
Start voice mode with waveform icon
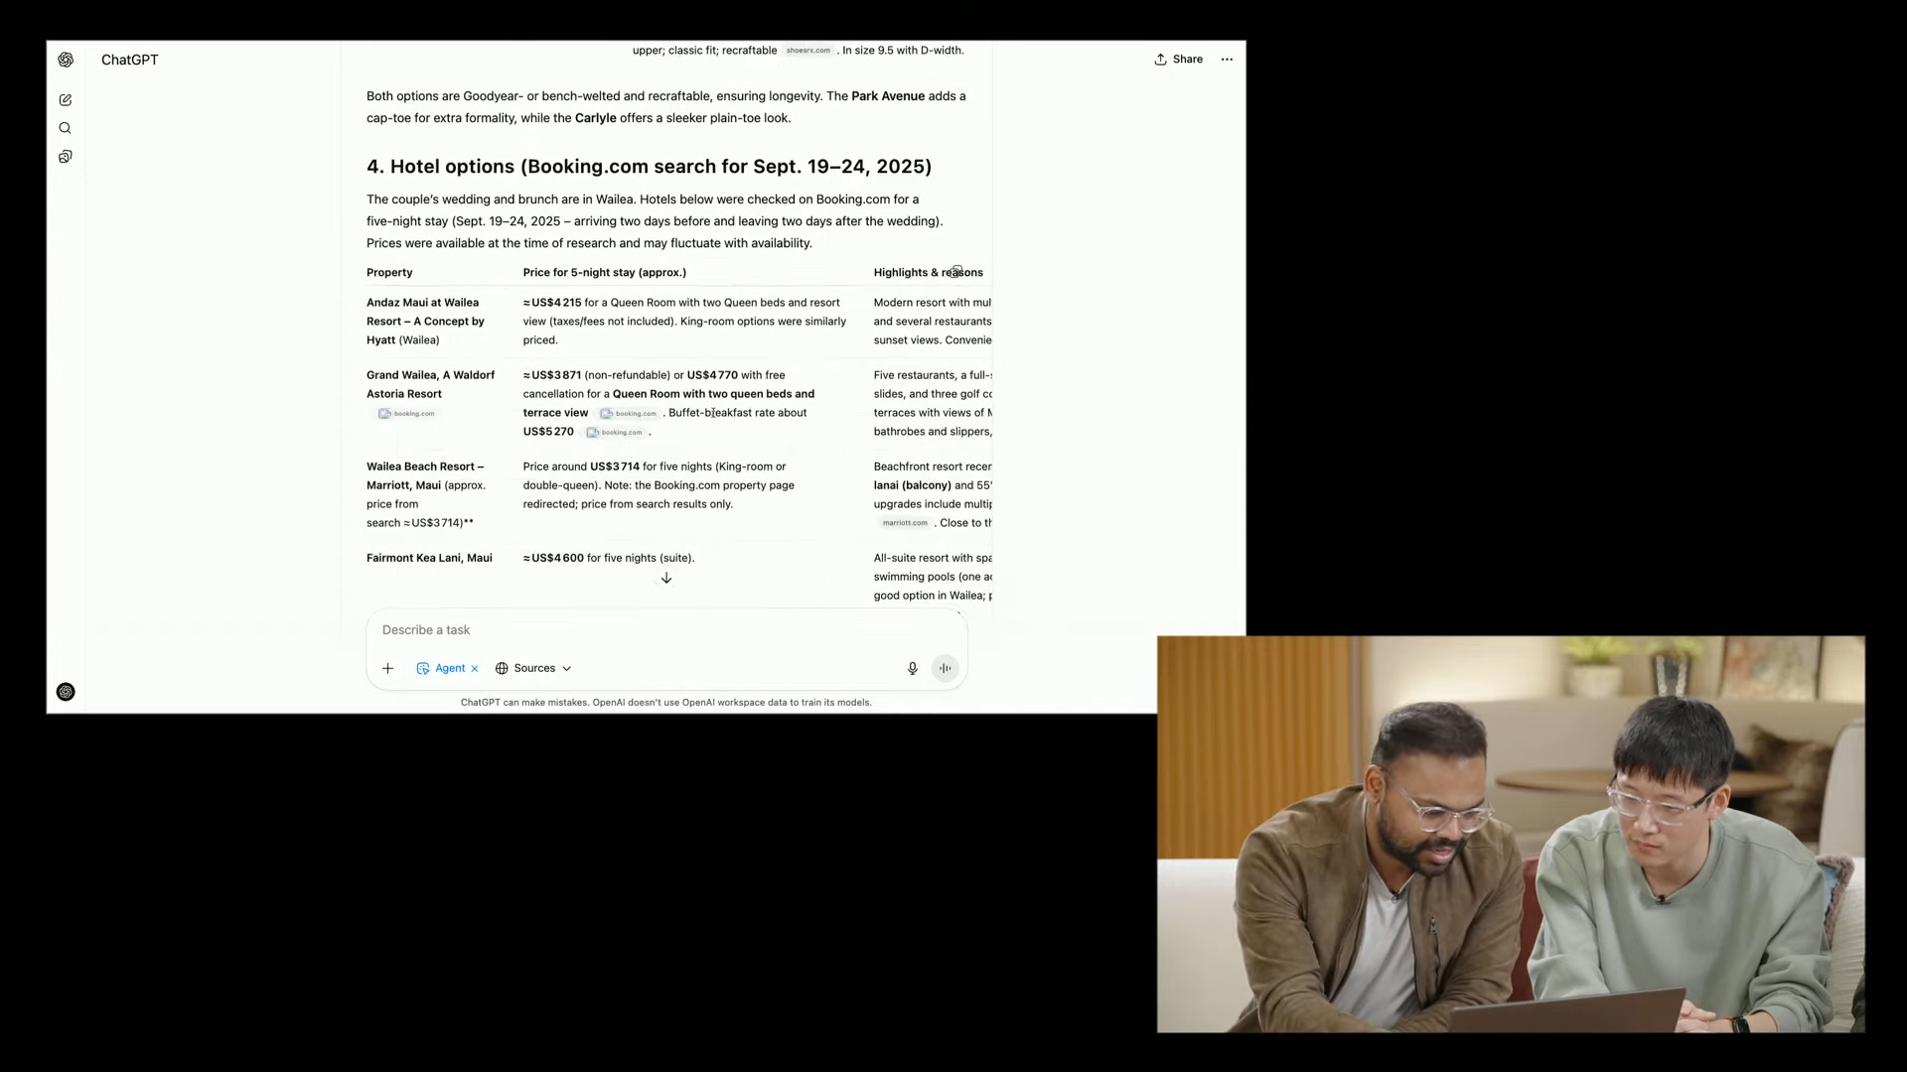point(946,668)
